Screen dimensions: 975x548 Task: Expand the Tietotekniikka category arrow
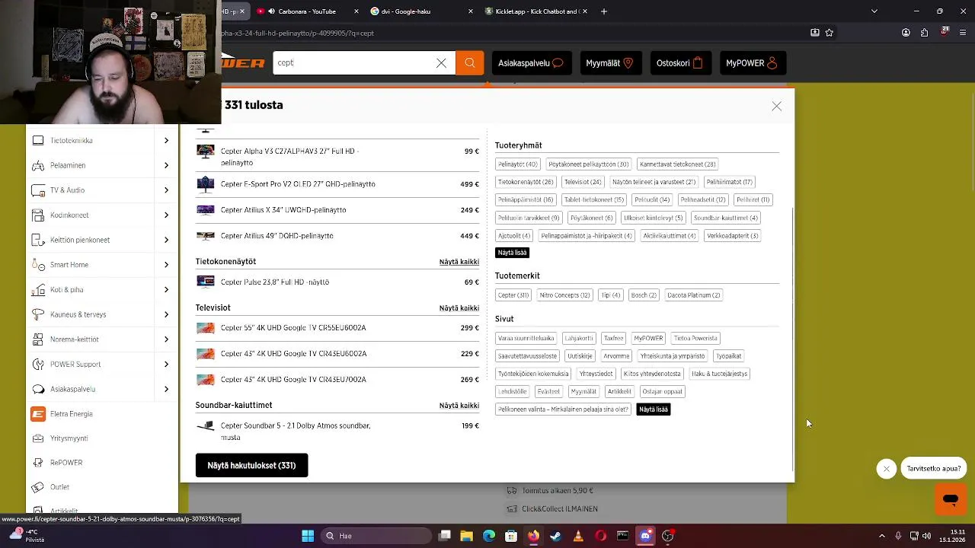[166, 141]
